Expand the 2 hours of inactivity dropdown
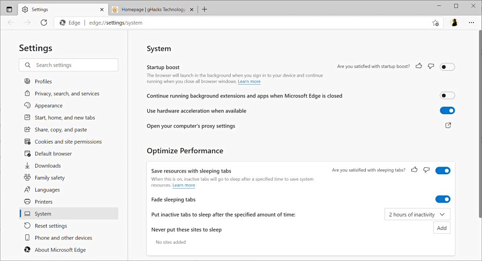Screen dimensions: 482x261 pyautogui.click(x=417, y=214)
